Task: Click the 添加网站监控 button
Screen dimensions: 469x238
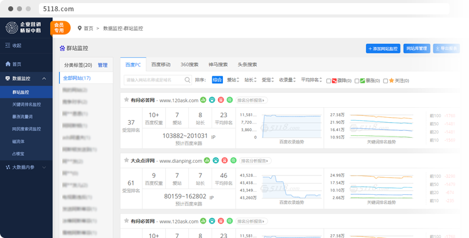Action: coord(383,49)
